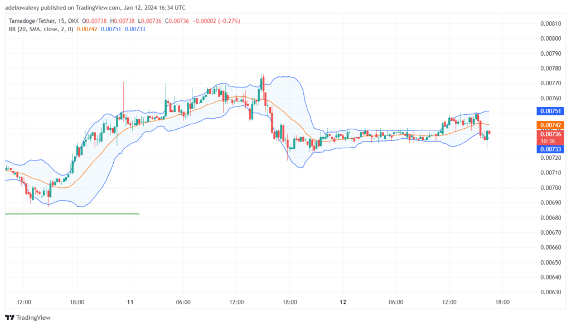
Task: Click the 0.00680 price scale value
Action: point(550,217)
